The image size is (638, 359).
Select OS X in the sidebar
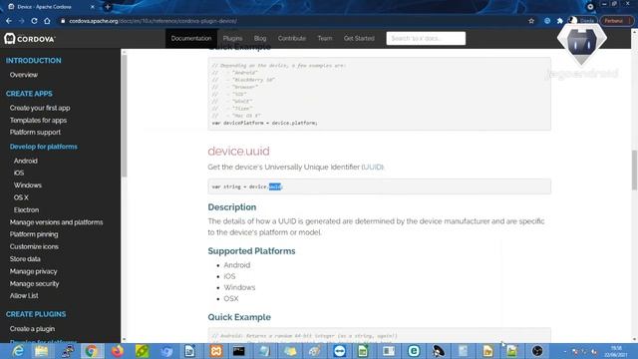point(21,197)
